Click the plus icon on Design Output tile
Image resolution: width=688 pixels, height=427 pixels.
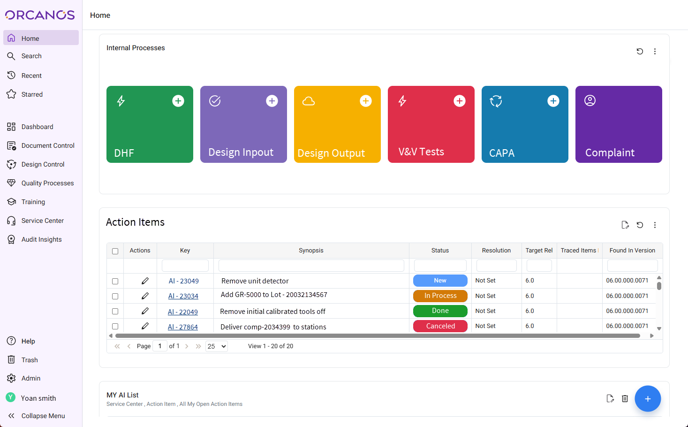(x=366, y=100)
